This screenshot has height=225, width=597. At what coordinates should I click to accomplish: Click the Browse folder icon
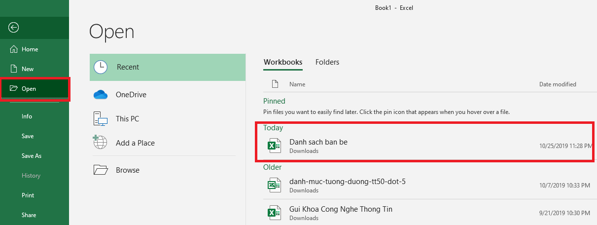pos(101,170)
